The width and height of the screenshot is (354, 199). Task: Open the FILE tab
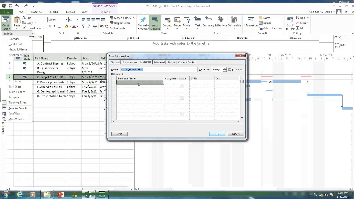tap(7, 12)
